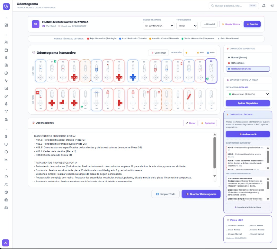Image resolution: width=277 pixels, height=249 pixels.
Task: Select the Normal (Borrar) surface condition
Action: pos(248,57)
